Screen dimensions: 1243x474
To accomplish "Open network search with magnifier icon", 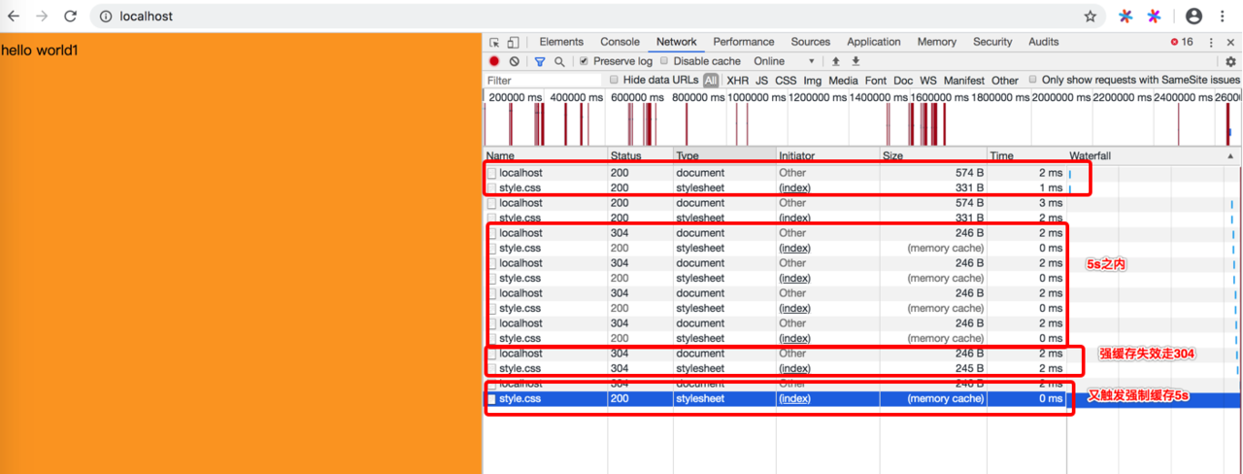I will (559, 61).
